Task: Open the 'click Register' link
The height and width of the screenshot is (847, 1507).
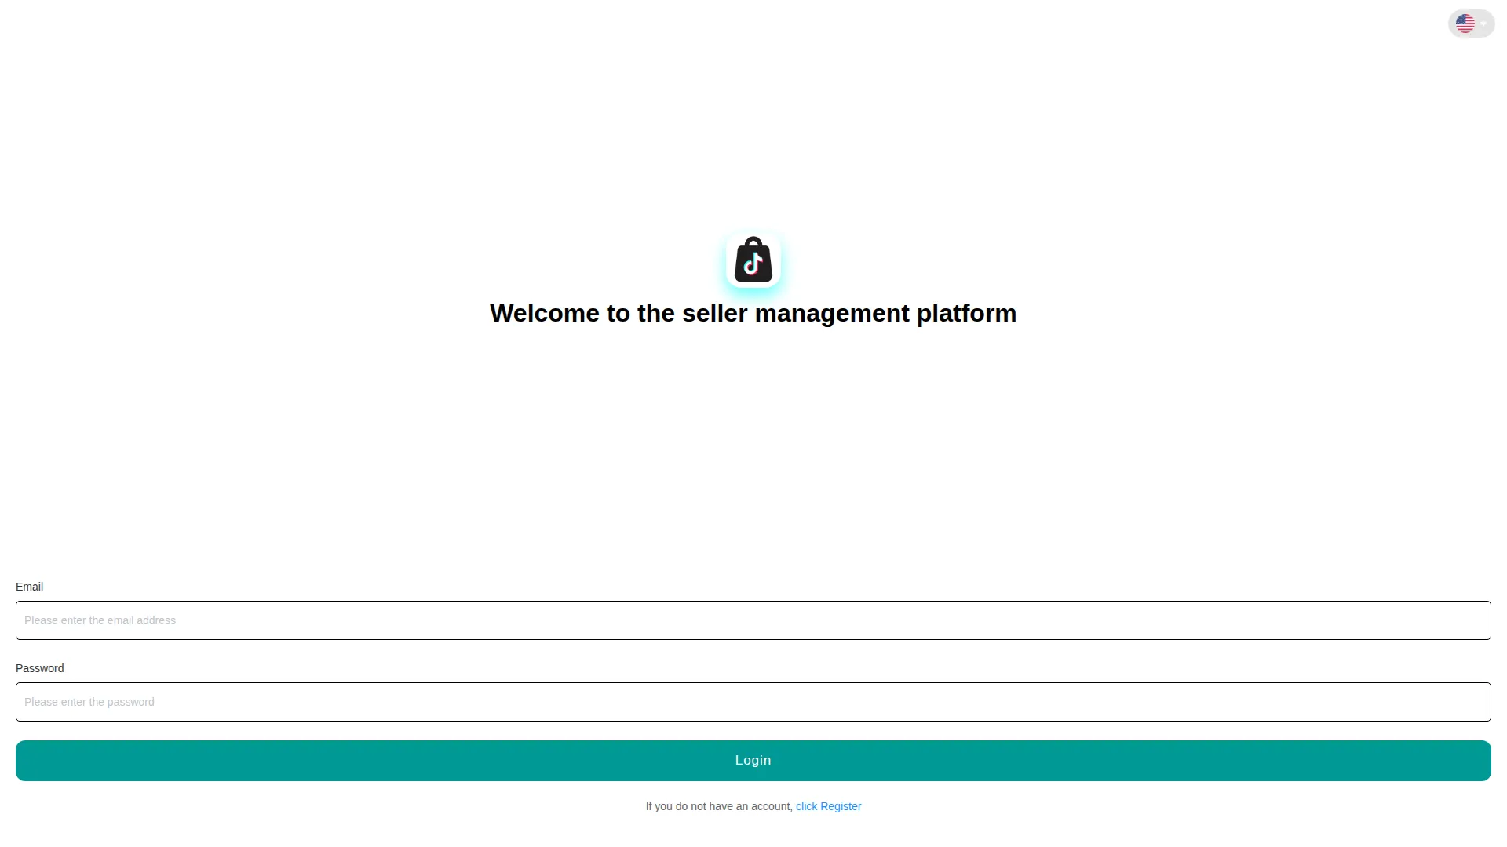Action: [x=828, y=806]
